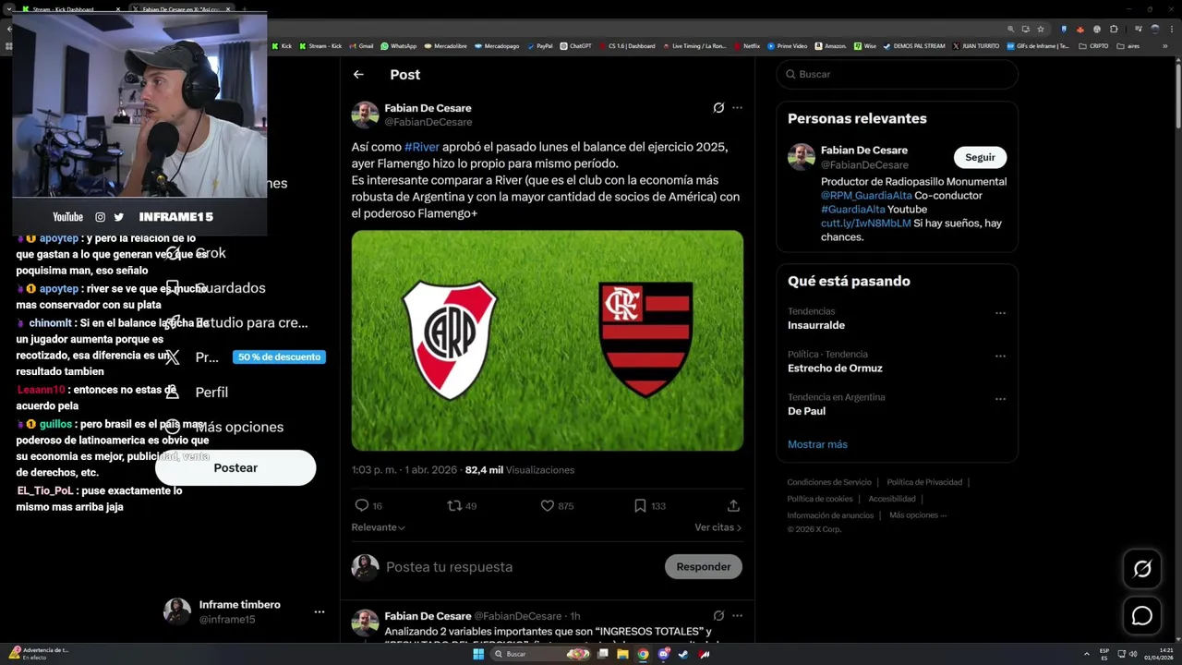The image size is (1182, 665).
Task: Open River vs Flamengo post image
Action: point(548,341)
